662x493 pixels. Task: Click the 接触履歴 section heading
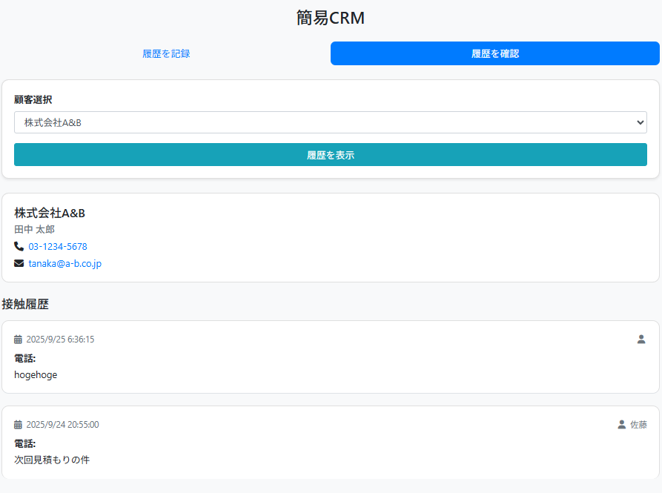[x=25, y=304]
